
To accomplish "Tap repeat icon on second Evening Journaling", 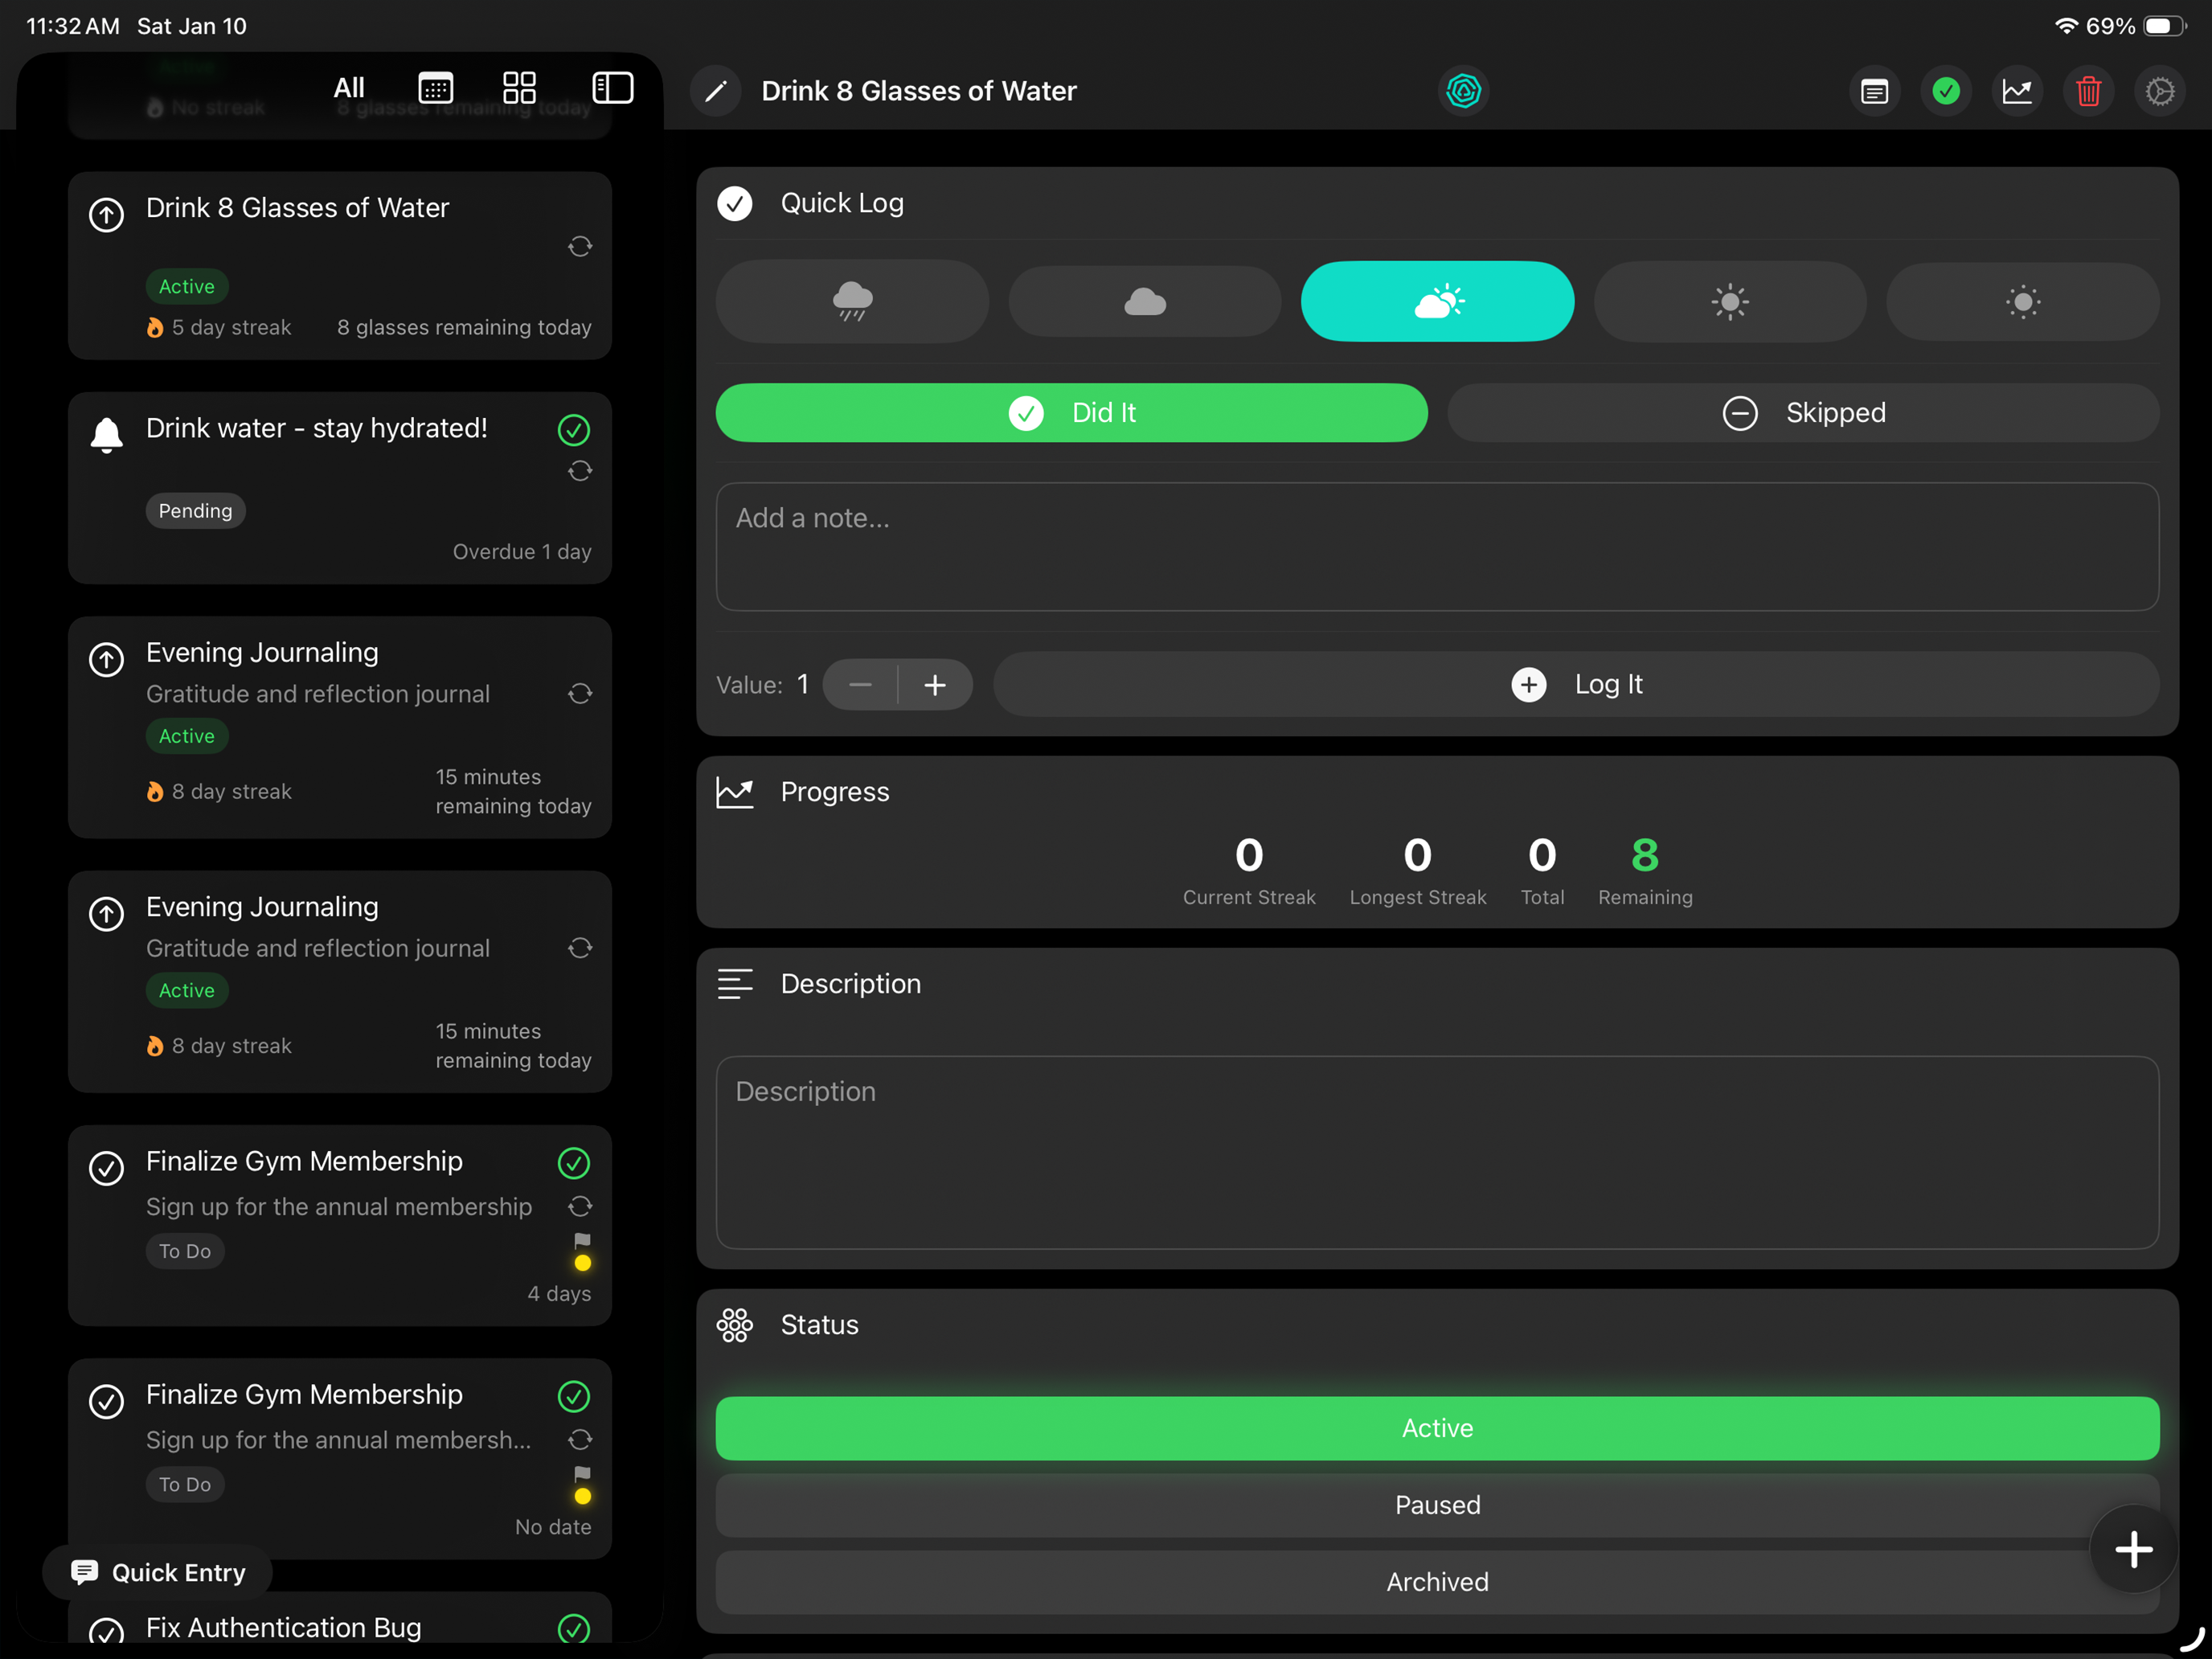I will click(580, 947).
